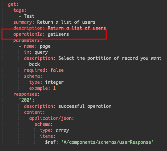Image resolution: width=167 pixels, height=151 pixels.
Task: Select the '- Test' tag entry
Action: coord(27,16)
